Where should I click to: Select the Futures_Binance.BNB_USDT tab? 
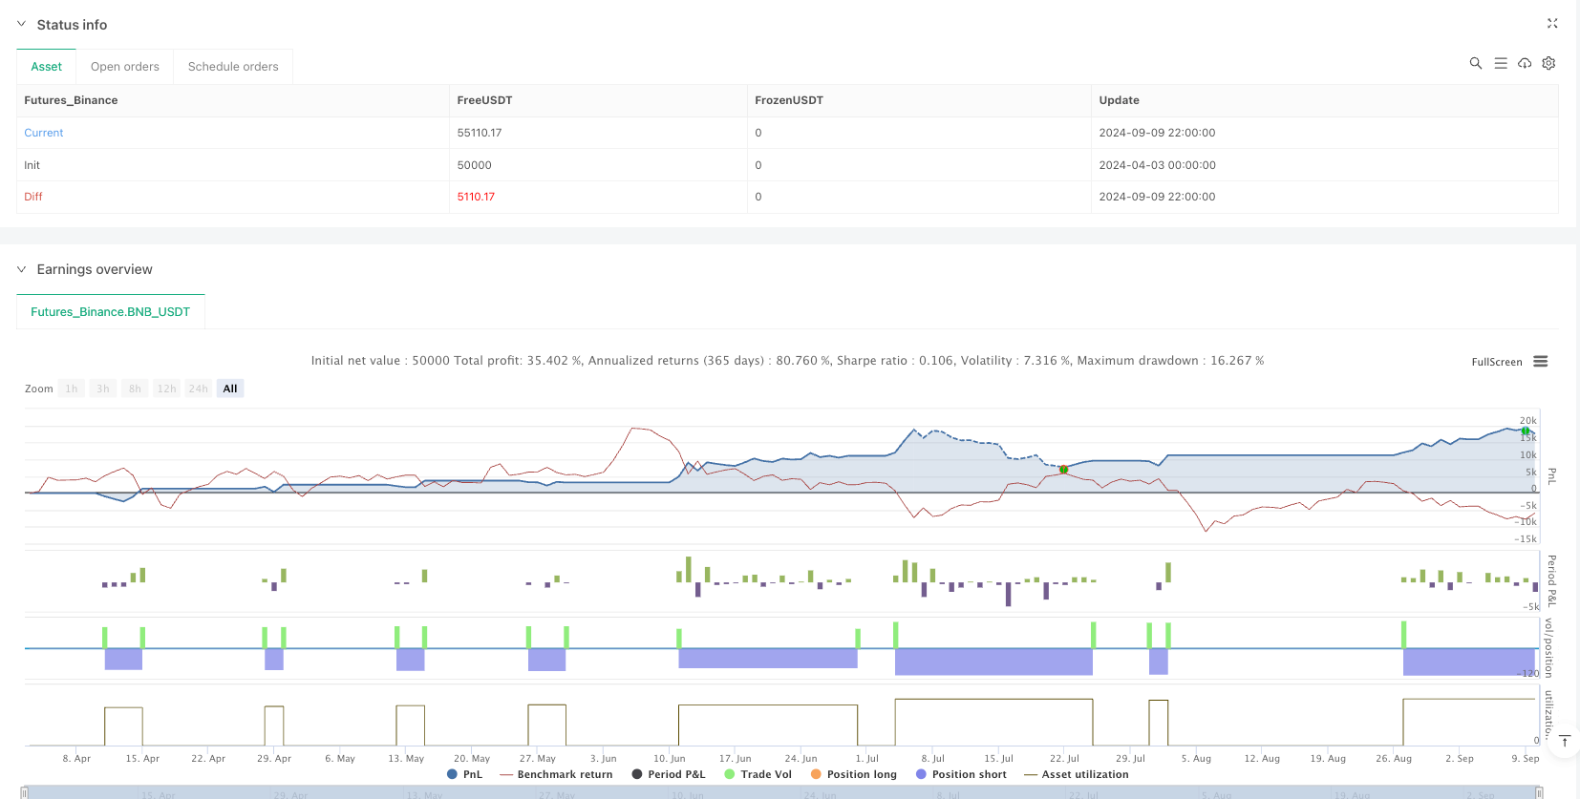pyautogui.click(x=111, y=312)
